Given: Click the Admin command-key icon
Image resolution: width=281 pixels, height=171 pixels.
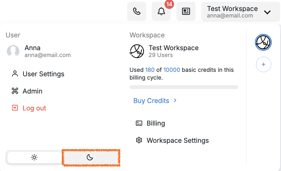Looking at the screenshot, I should pos(15,91).
